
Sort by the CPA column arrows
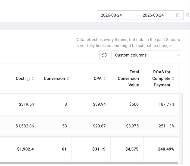click(104, 79)
